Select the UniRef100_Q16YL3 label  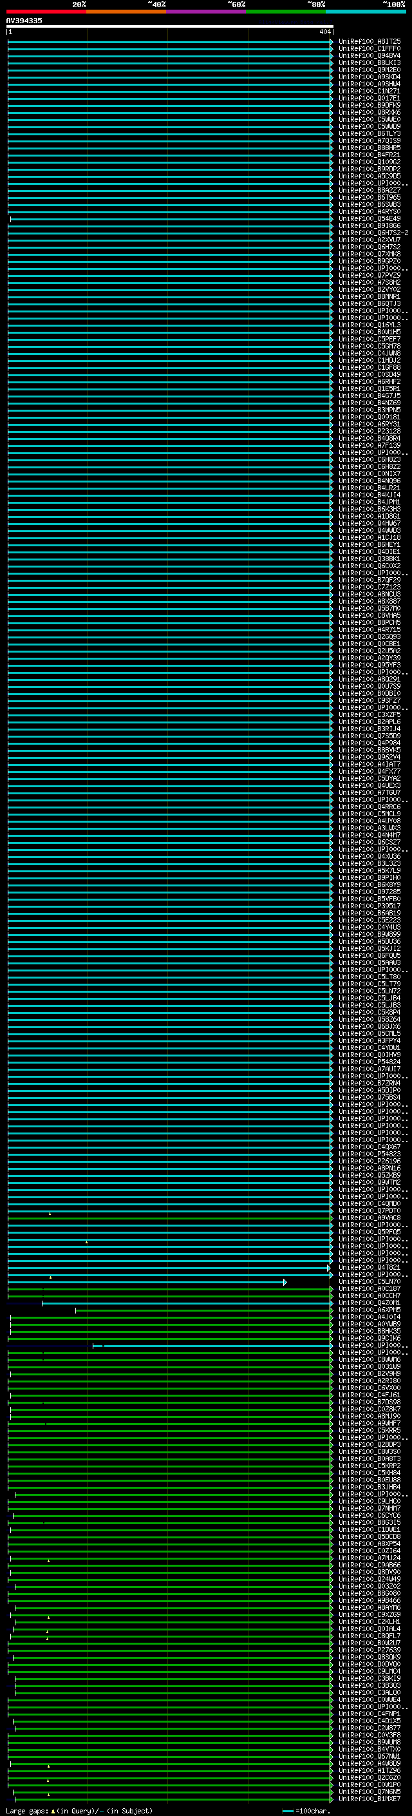[x=370, y=325]
